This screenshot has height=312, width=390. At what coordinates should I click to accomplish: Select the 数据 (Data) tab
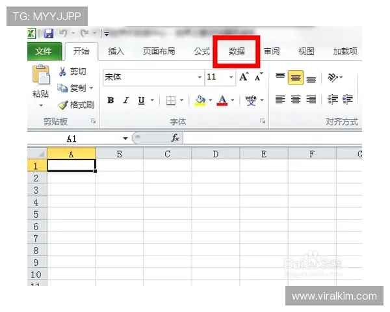coord(237,51)
